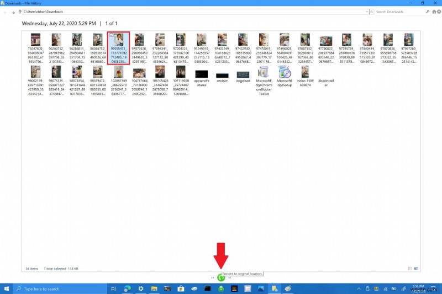Open the Photos app from the taskbar
Viewport: 442px width, 294px height.
coord(261,288)
